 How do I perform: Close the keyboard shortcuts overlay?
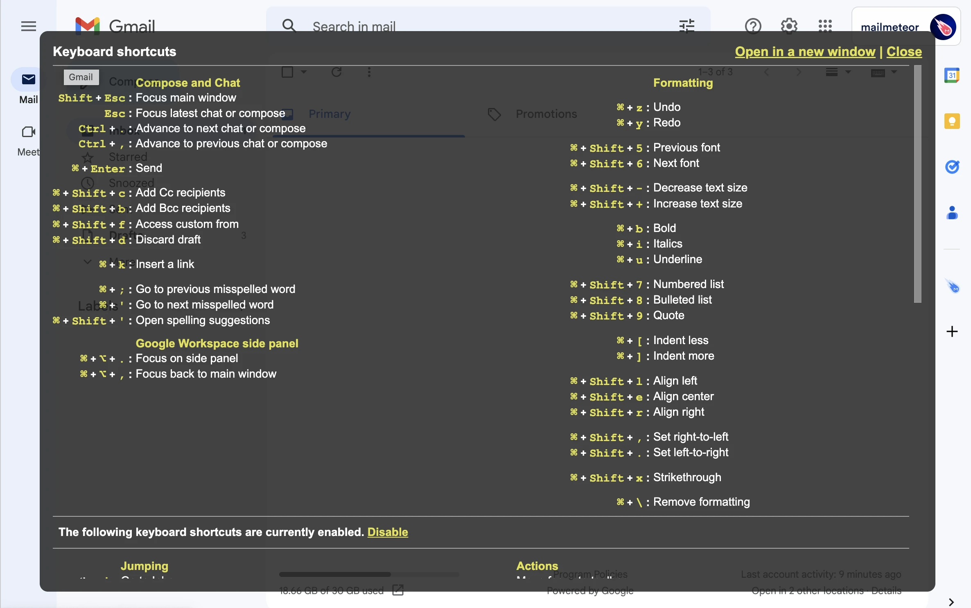pos(904,52)
